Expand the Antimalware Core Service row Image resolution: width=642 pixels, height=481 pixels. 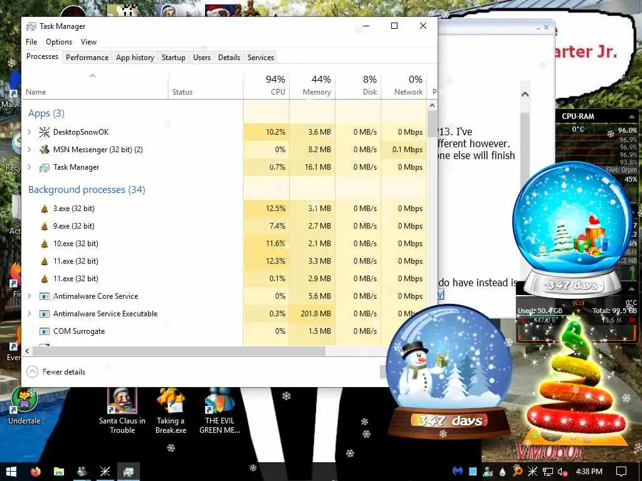coord(29,296)
